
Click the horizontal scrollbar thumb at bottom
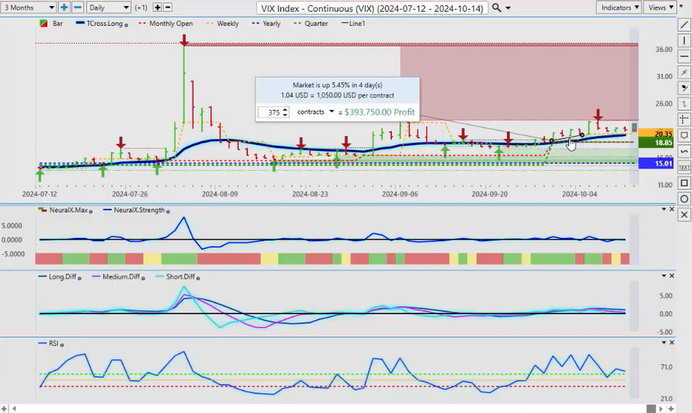pos(651,409)
